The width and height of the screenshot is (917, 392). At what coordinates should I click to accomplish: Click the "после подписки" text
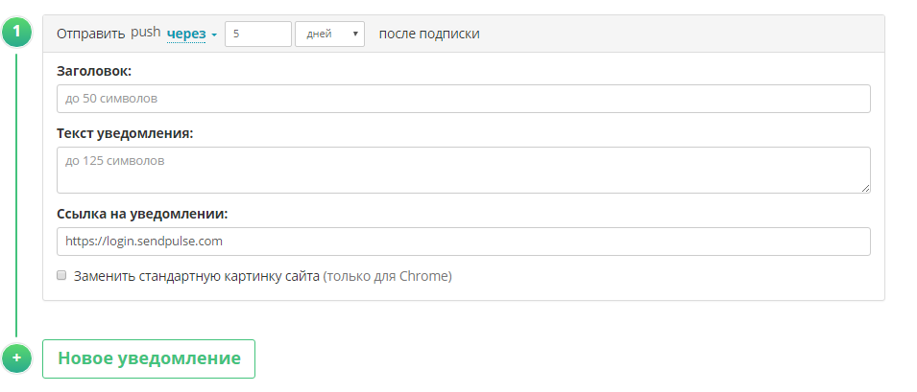pyautogui.click(x=428, y=34)
